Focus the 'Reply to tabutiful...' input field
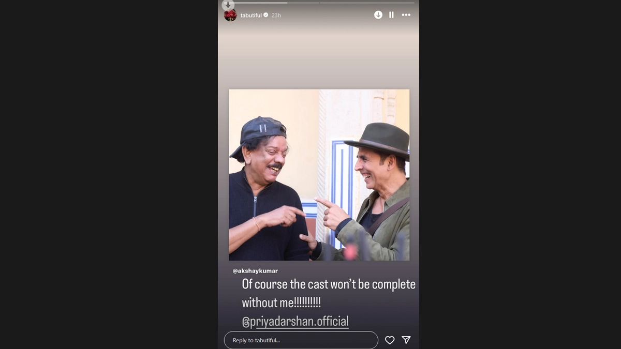The width and height of the screenshot is (621, 349). pos(301,340)
